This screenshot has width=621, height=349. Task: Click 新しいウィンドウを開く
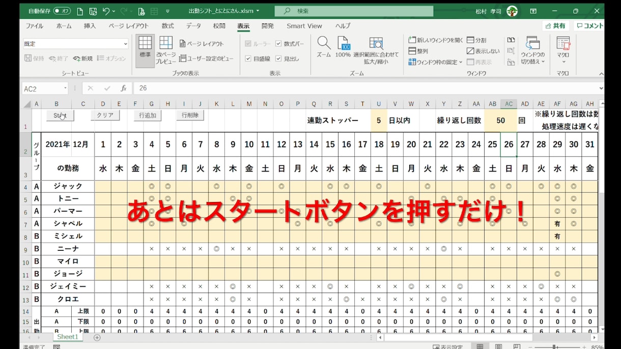[436, 40]
